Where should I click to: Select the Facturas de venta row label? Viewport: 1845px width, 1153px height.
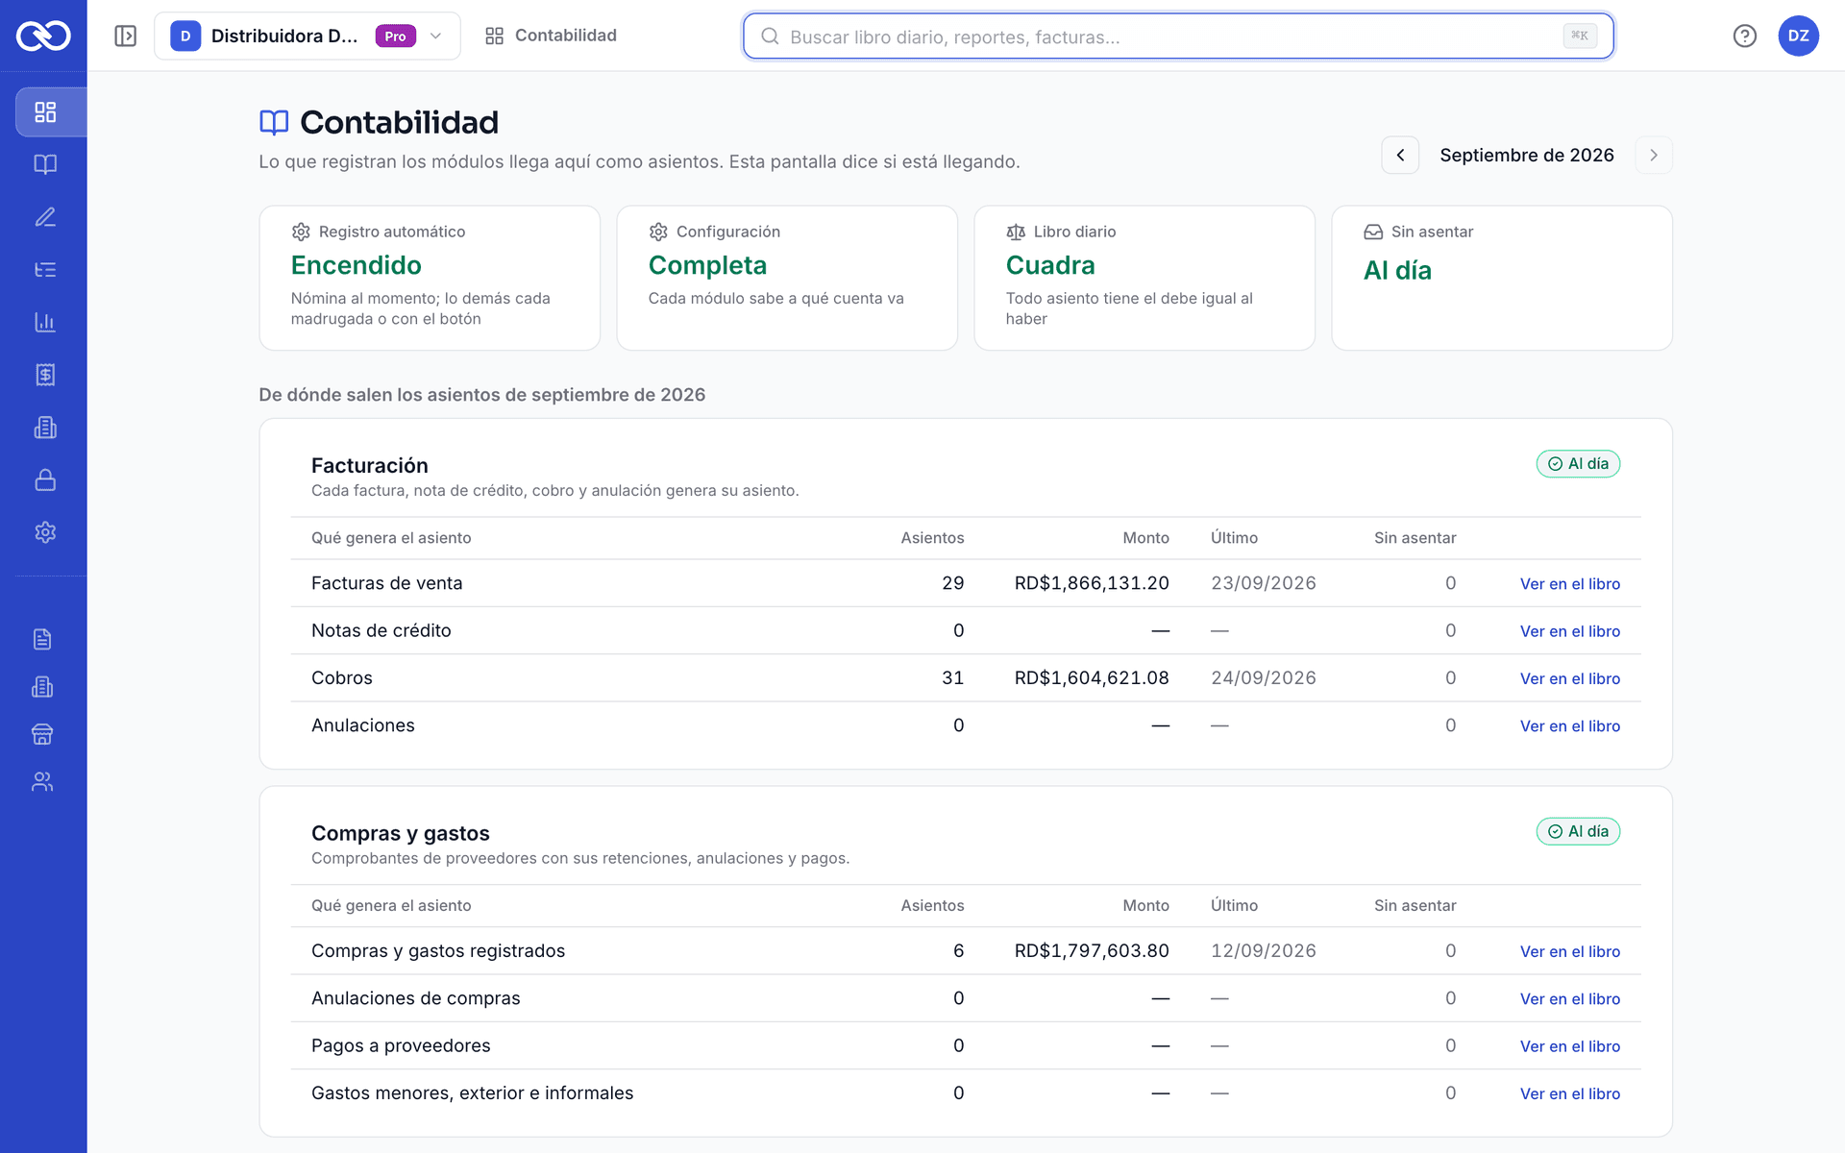pyautogui.click(x=386, y=583)
